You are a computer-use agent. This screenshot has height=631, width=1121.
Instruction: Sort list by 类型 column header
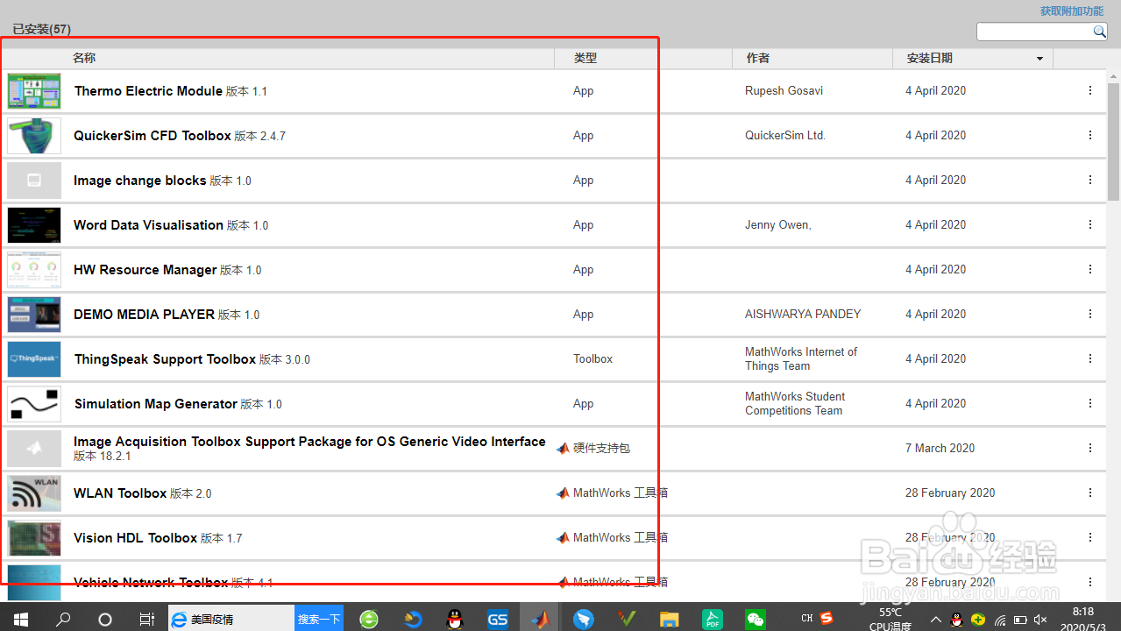585,58
